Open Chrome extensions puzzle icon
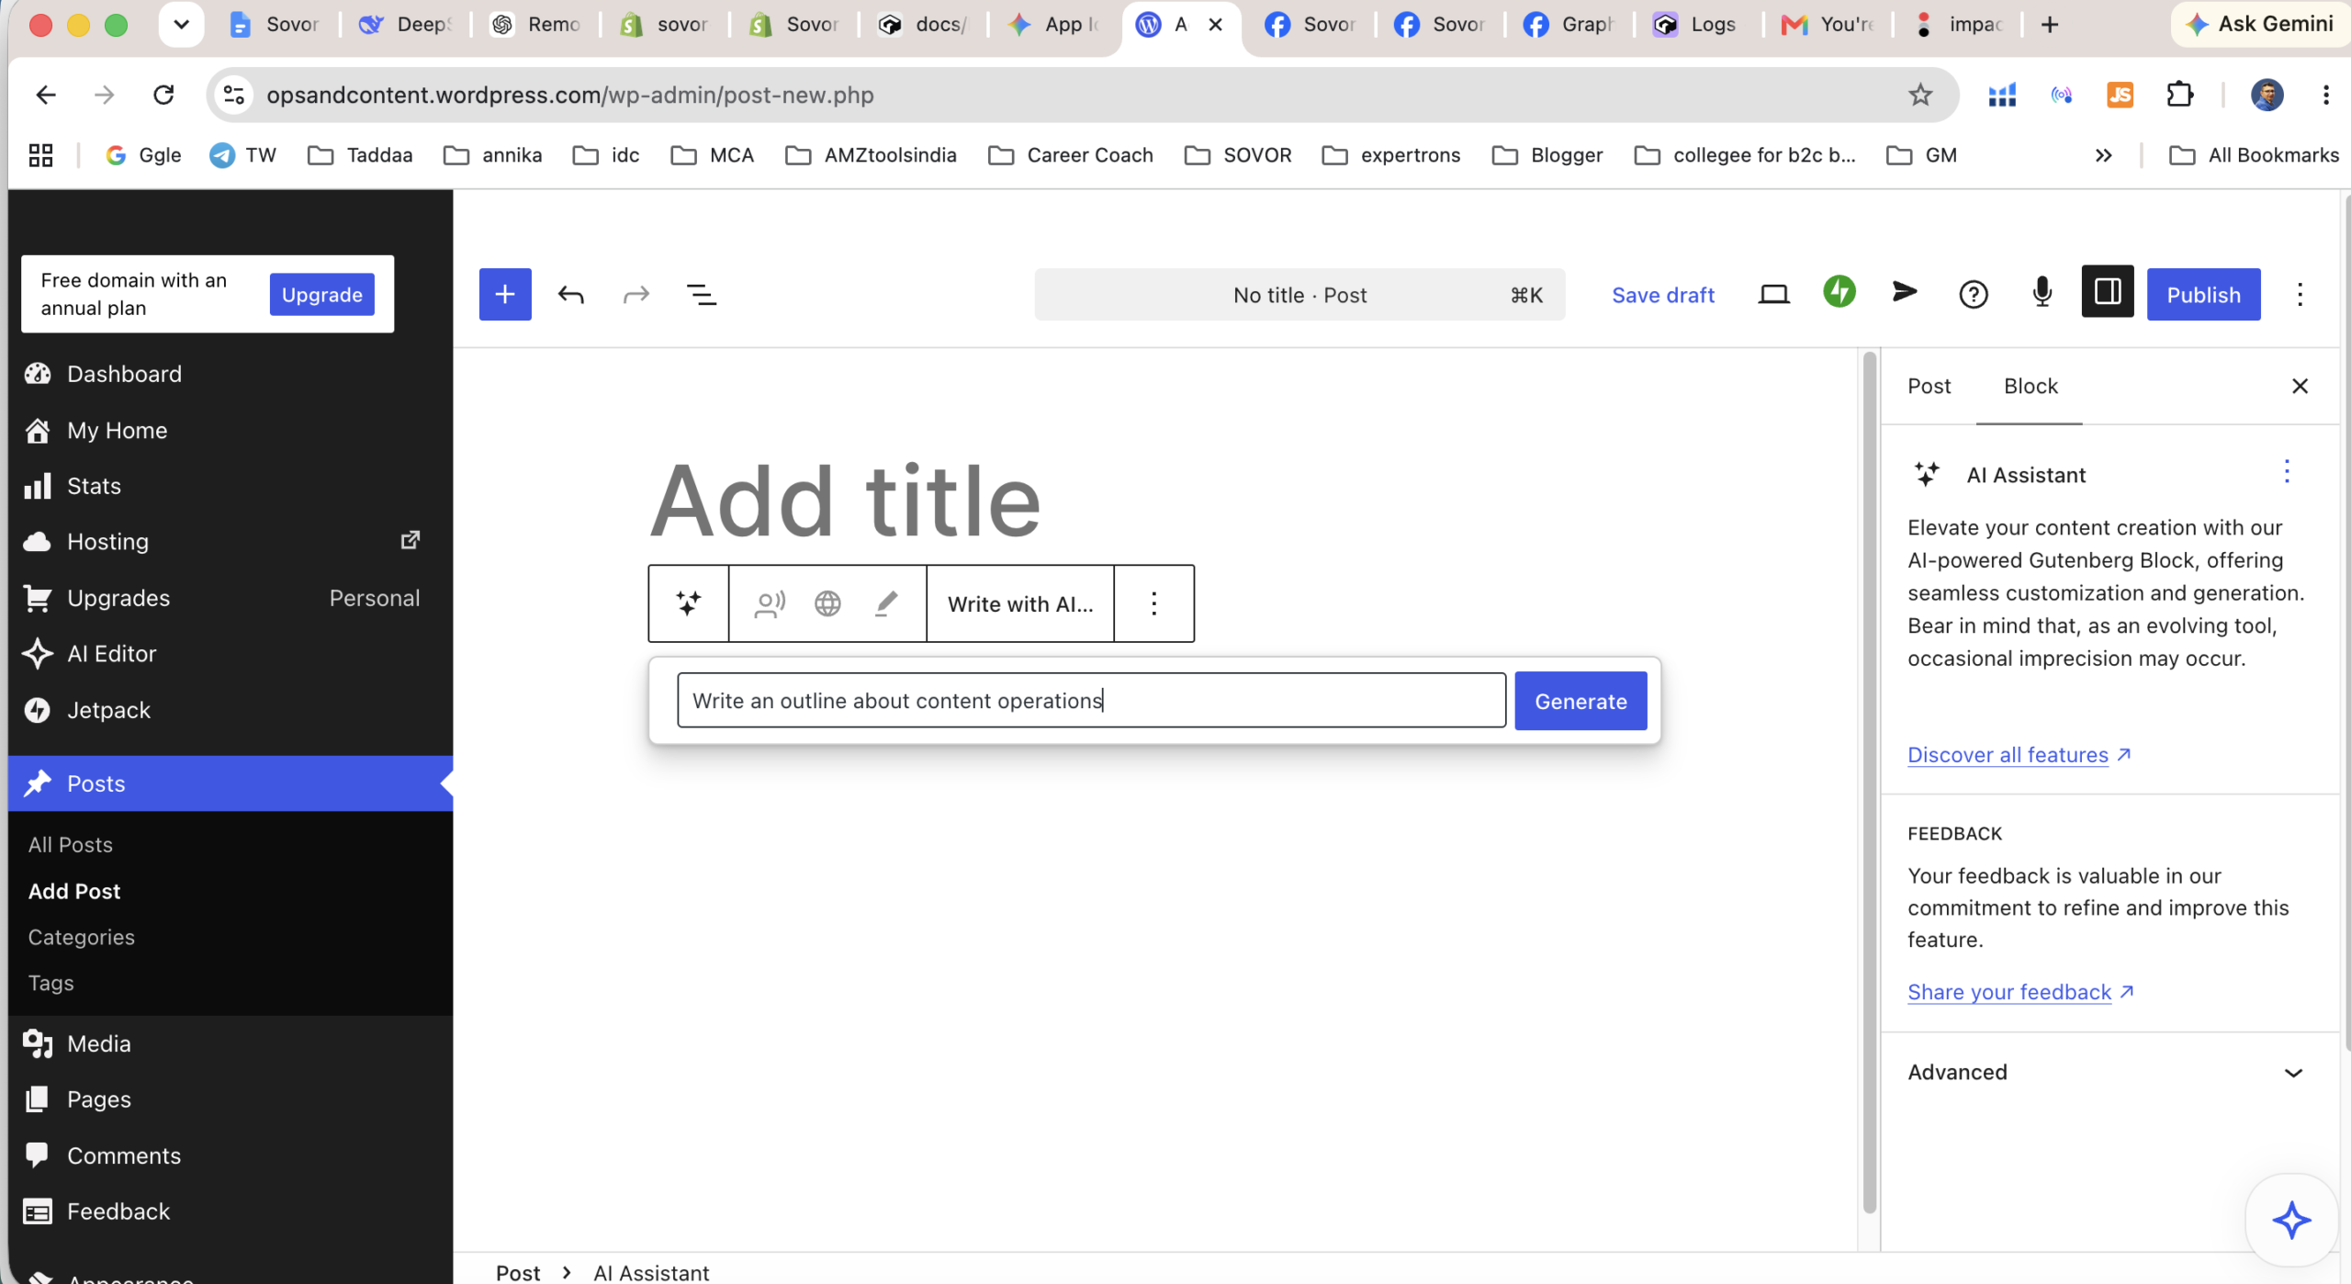Screen dimensions: 2351x1284 2179,94
